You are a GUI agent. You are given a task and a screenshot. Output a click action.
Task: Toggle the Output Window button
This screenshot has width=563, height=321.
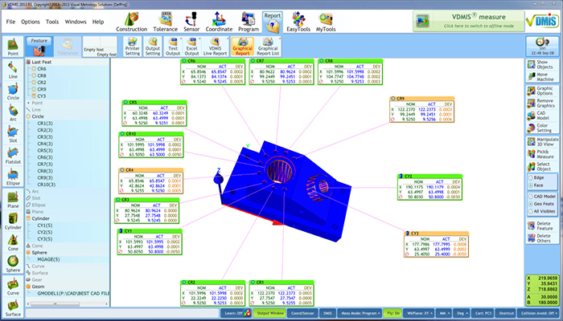[269, 313]
